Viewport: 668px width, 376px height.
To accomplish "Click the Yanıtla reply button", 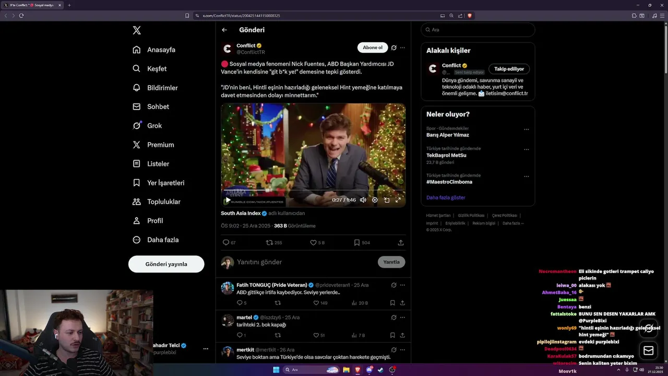I will point(391,262).
